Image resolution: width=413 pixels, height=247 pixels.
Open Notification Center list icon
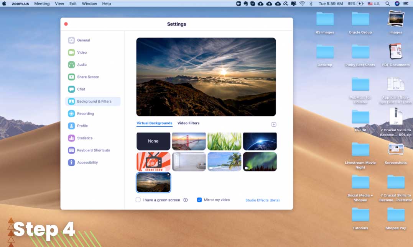pyautogui.click(x=406, y=4)
